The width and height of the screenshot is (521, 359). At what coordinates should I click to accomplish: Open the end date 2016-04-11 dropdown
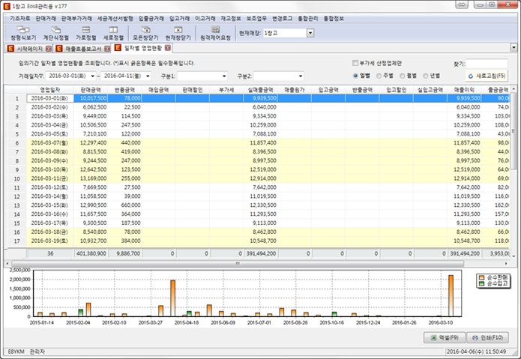click(148, 76)
